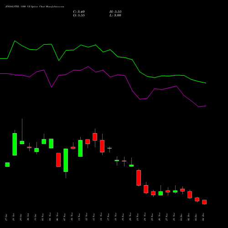
Task: Click the red candlestick for 21 Nov
Action: [x=139, y=178]
